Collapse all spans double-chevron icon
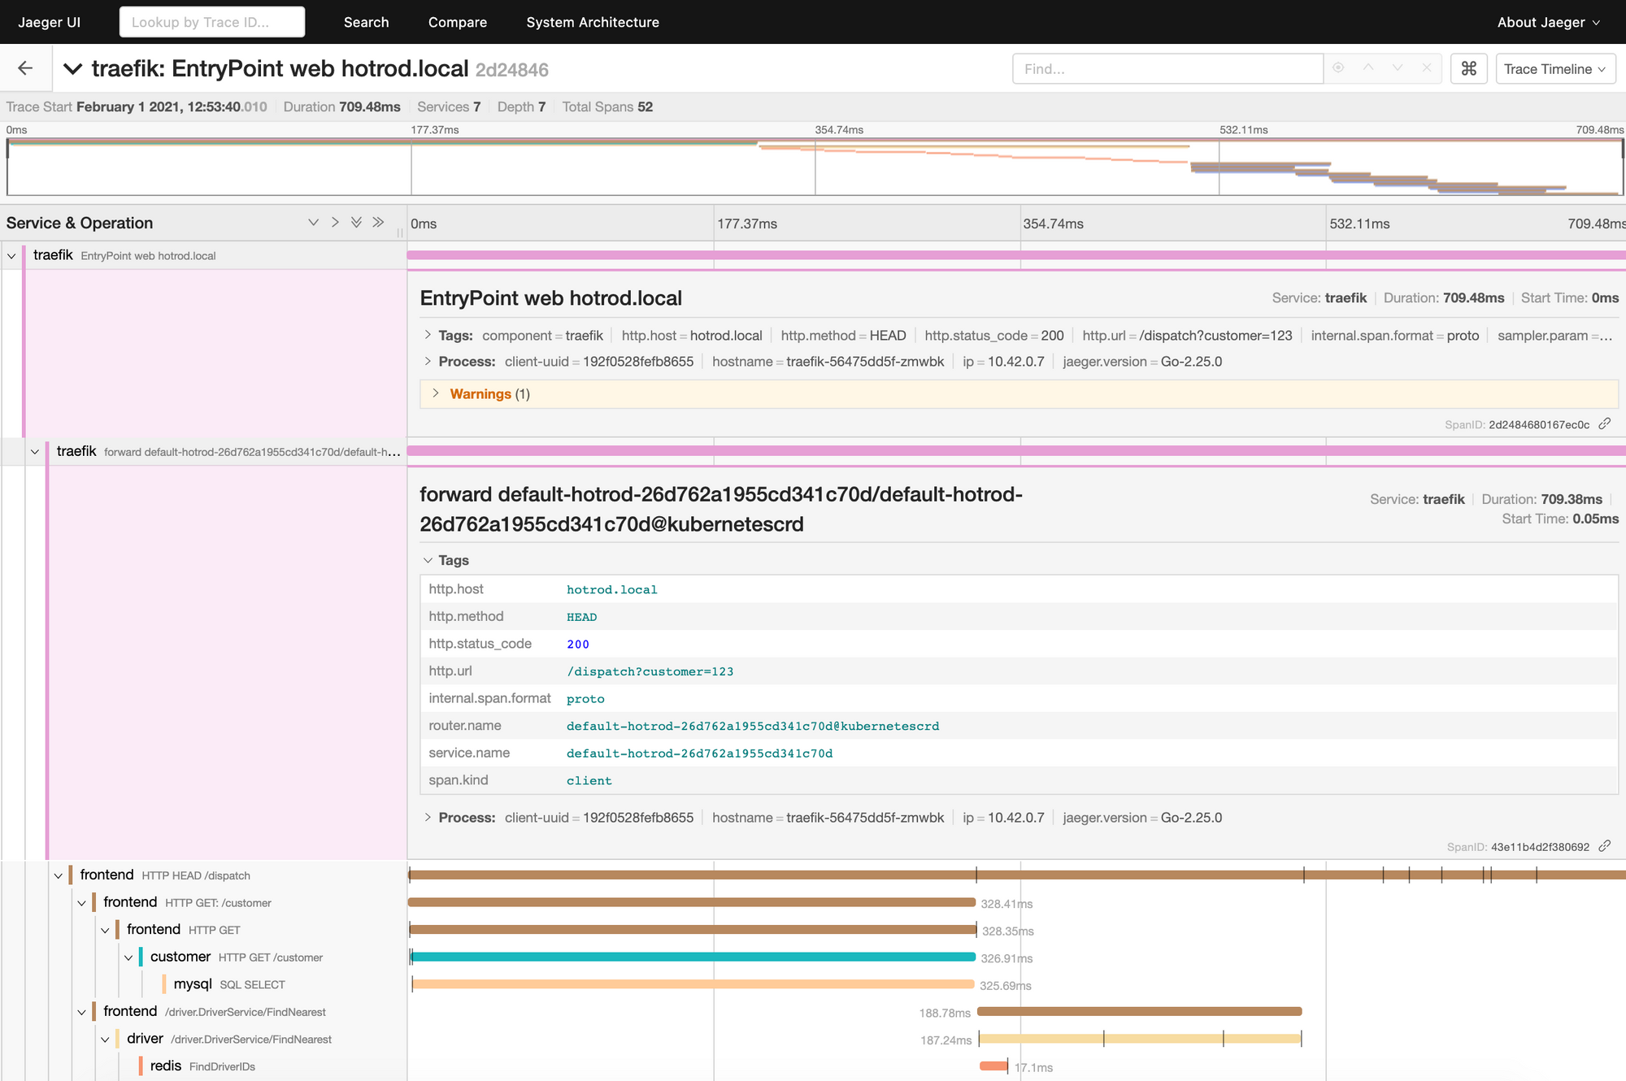This screenshot has width=1626, height=1081. pos(378,223)
